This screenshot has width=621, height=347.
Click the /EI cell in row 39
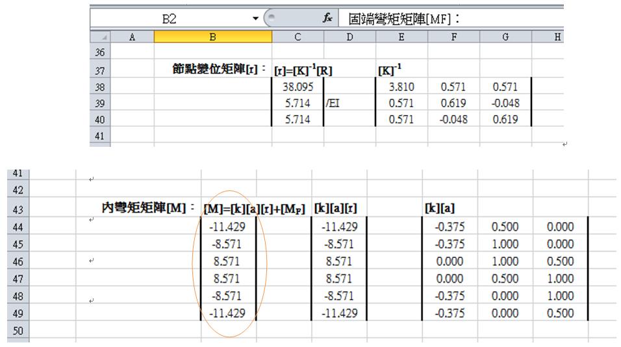pos(349,103)
